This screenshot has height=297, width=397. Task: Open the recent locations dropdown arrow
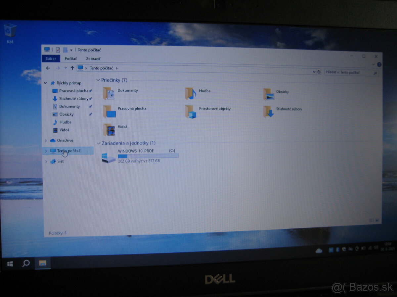coord(65,68)
